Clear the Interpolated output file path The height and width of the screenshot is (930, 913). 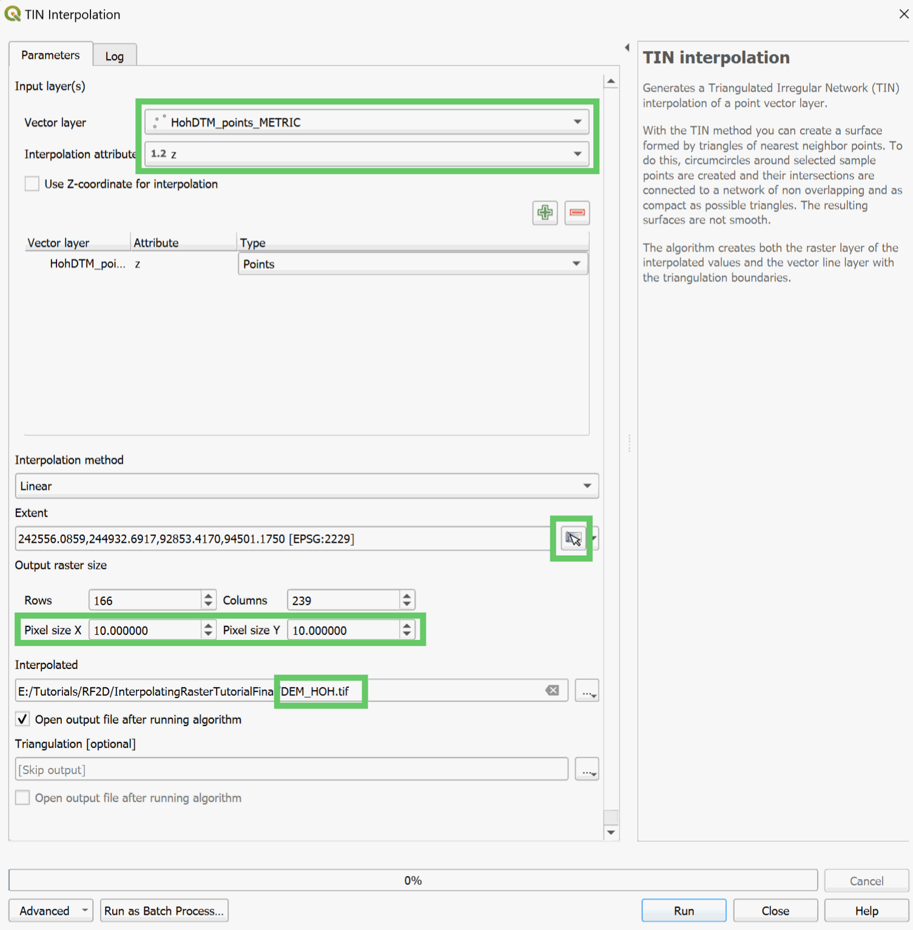click(552, 691)
